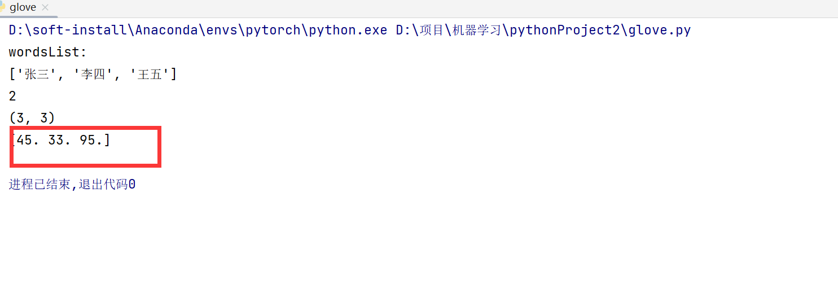Click the 机器学习 folder in the path

pyautogui.click(x=477, y=30)
